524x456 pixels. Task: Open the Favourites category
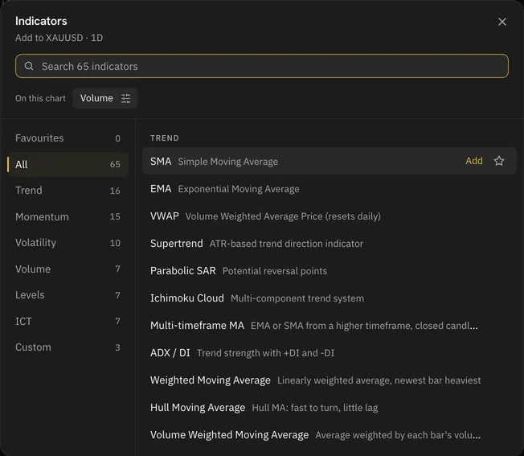[68, 138]
